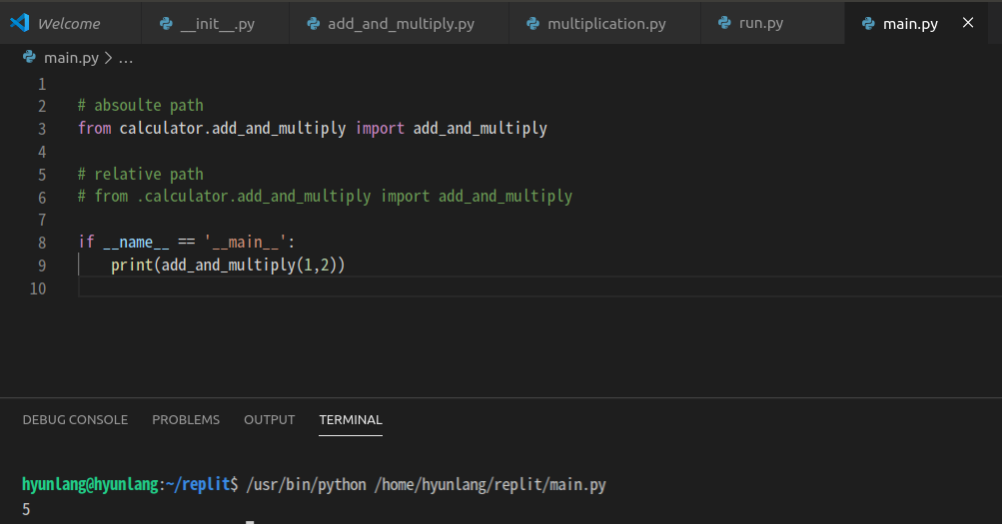1002x524 pixels.
Task: Click the '__name__' variable on line 8
Action: [x=136, y=242]
